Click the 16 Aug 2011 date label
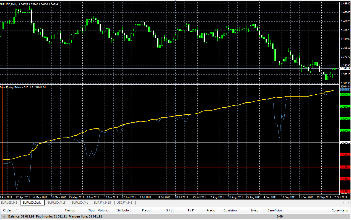 (236, 197)
